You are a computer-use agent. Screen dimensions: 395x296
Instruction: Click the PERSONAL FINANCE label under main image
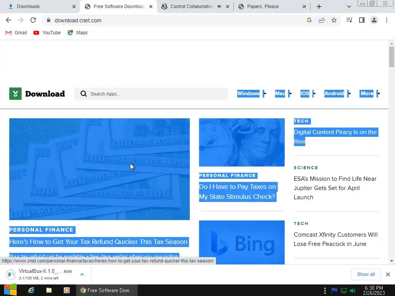point(42,230)
